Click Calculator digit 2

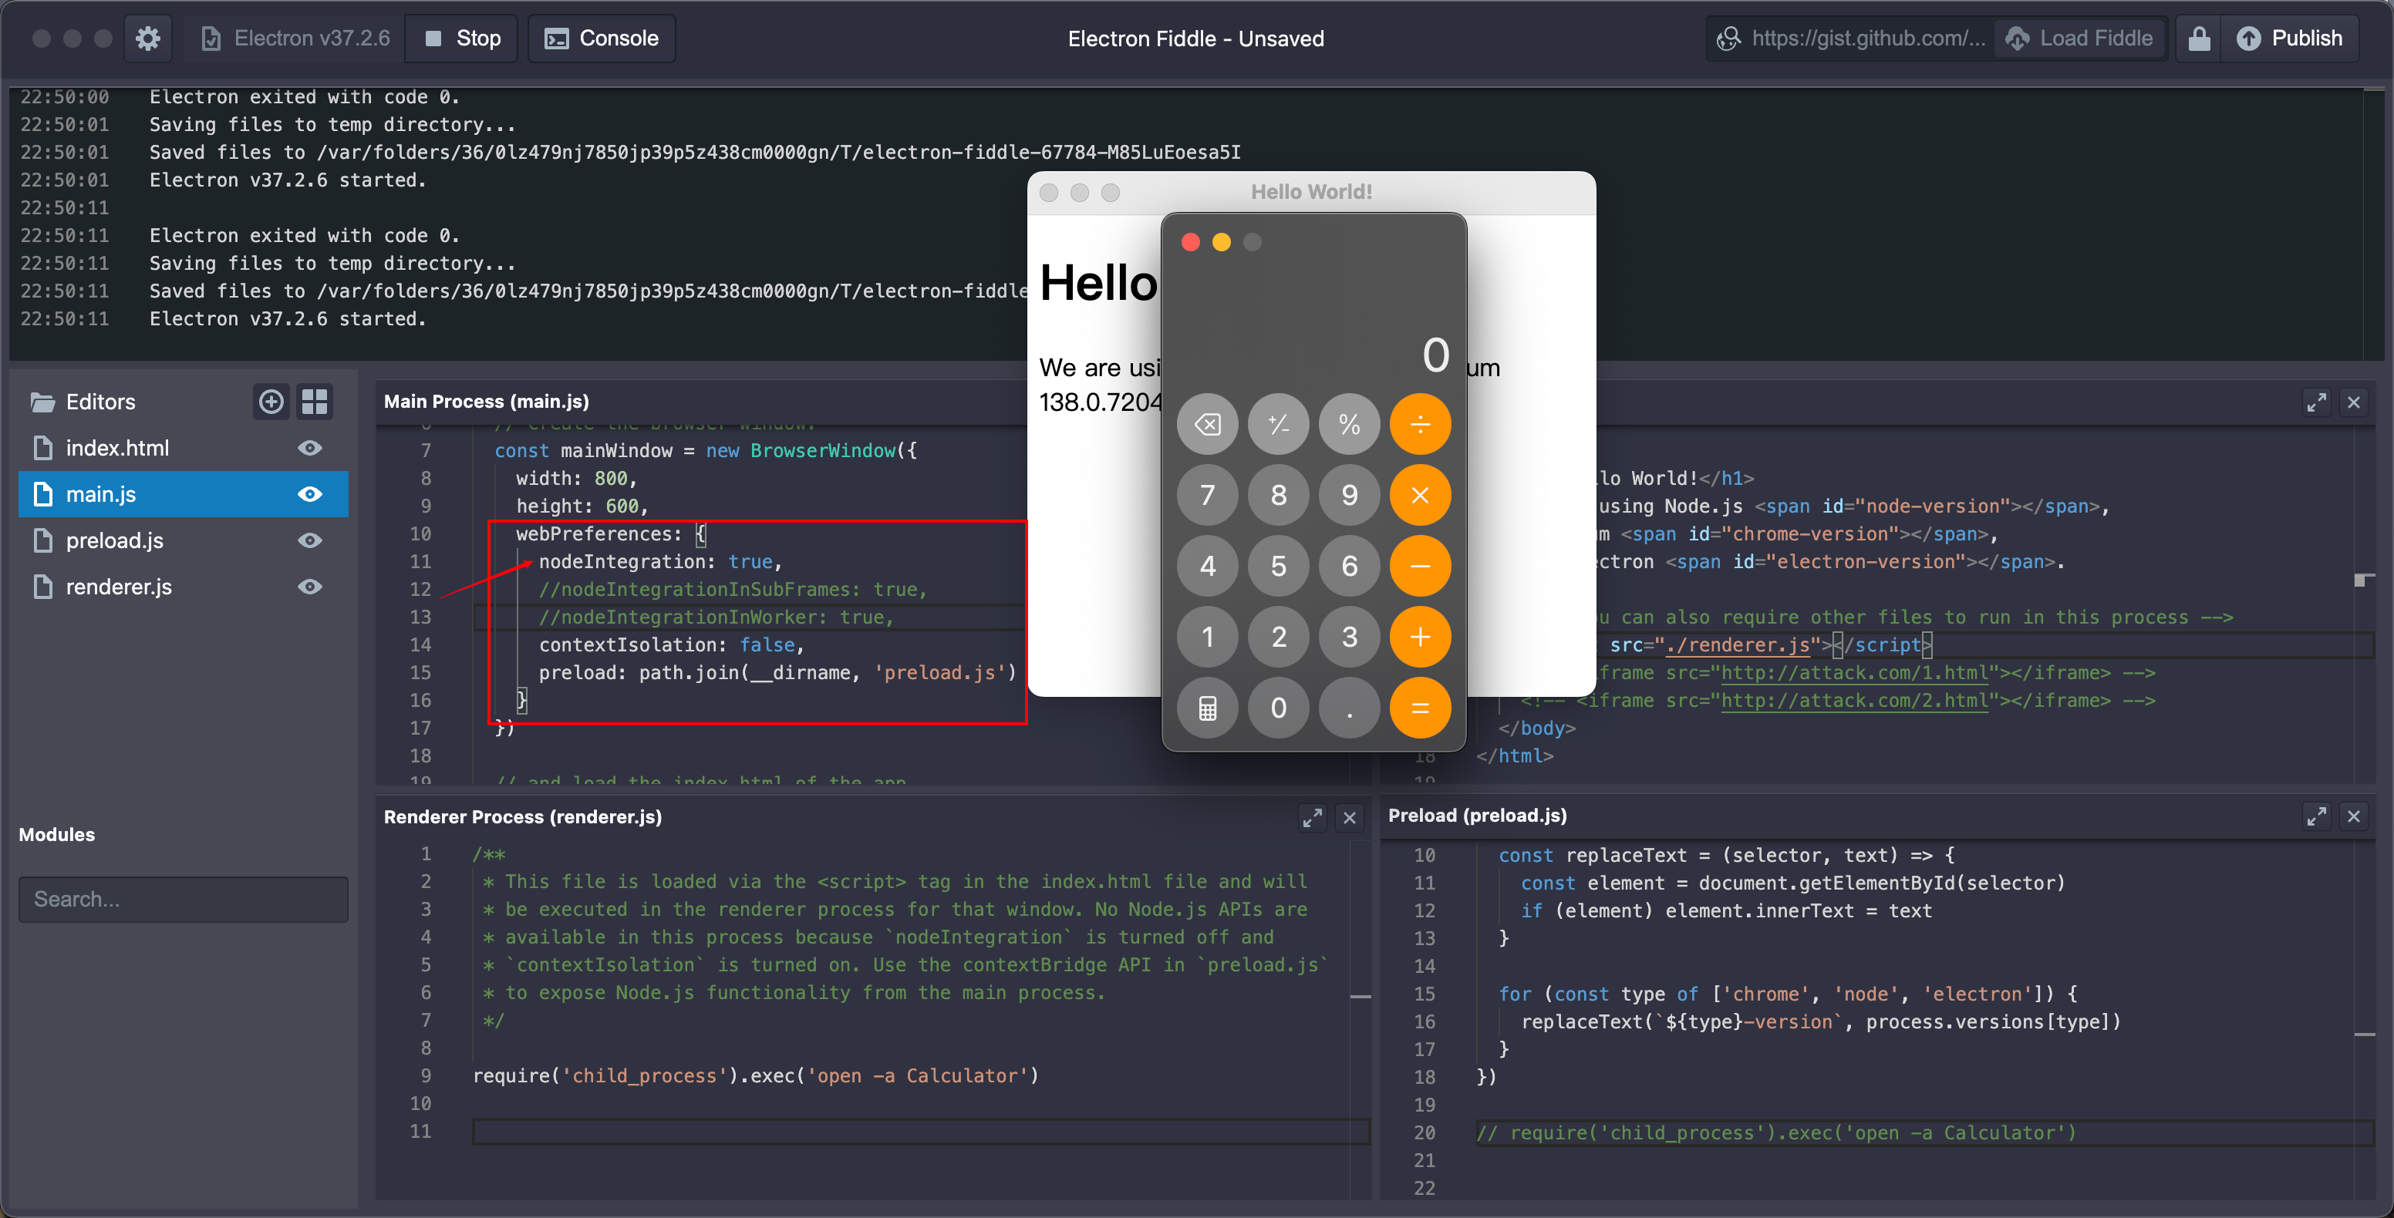click(x=1279, y=637)
